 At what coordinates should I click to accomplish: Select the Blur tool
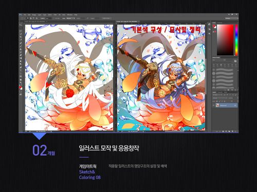[x=21, y=61]
